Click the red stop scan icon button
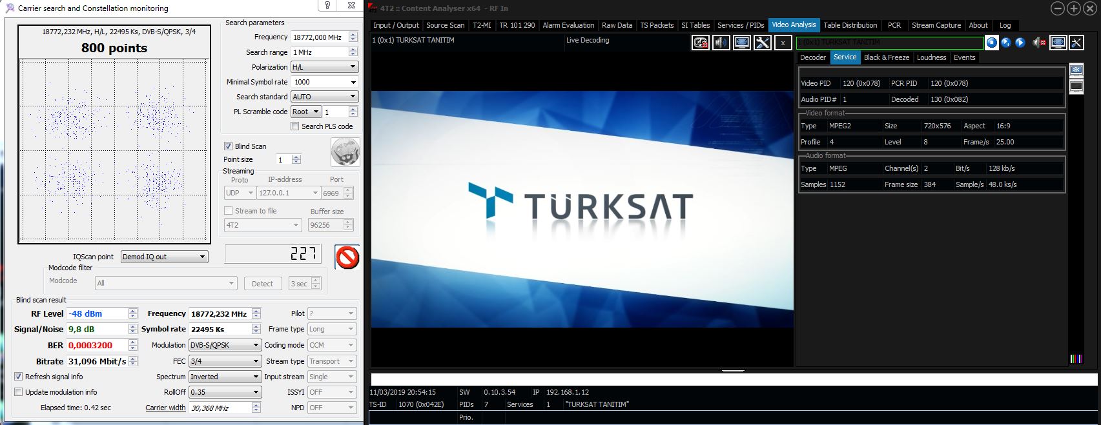 coord(347,257)
